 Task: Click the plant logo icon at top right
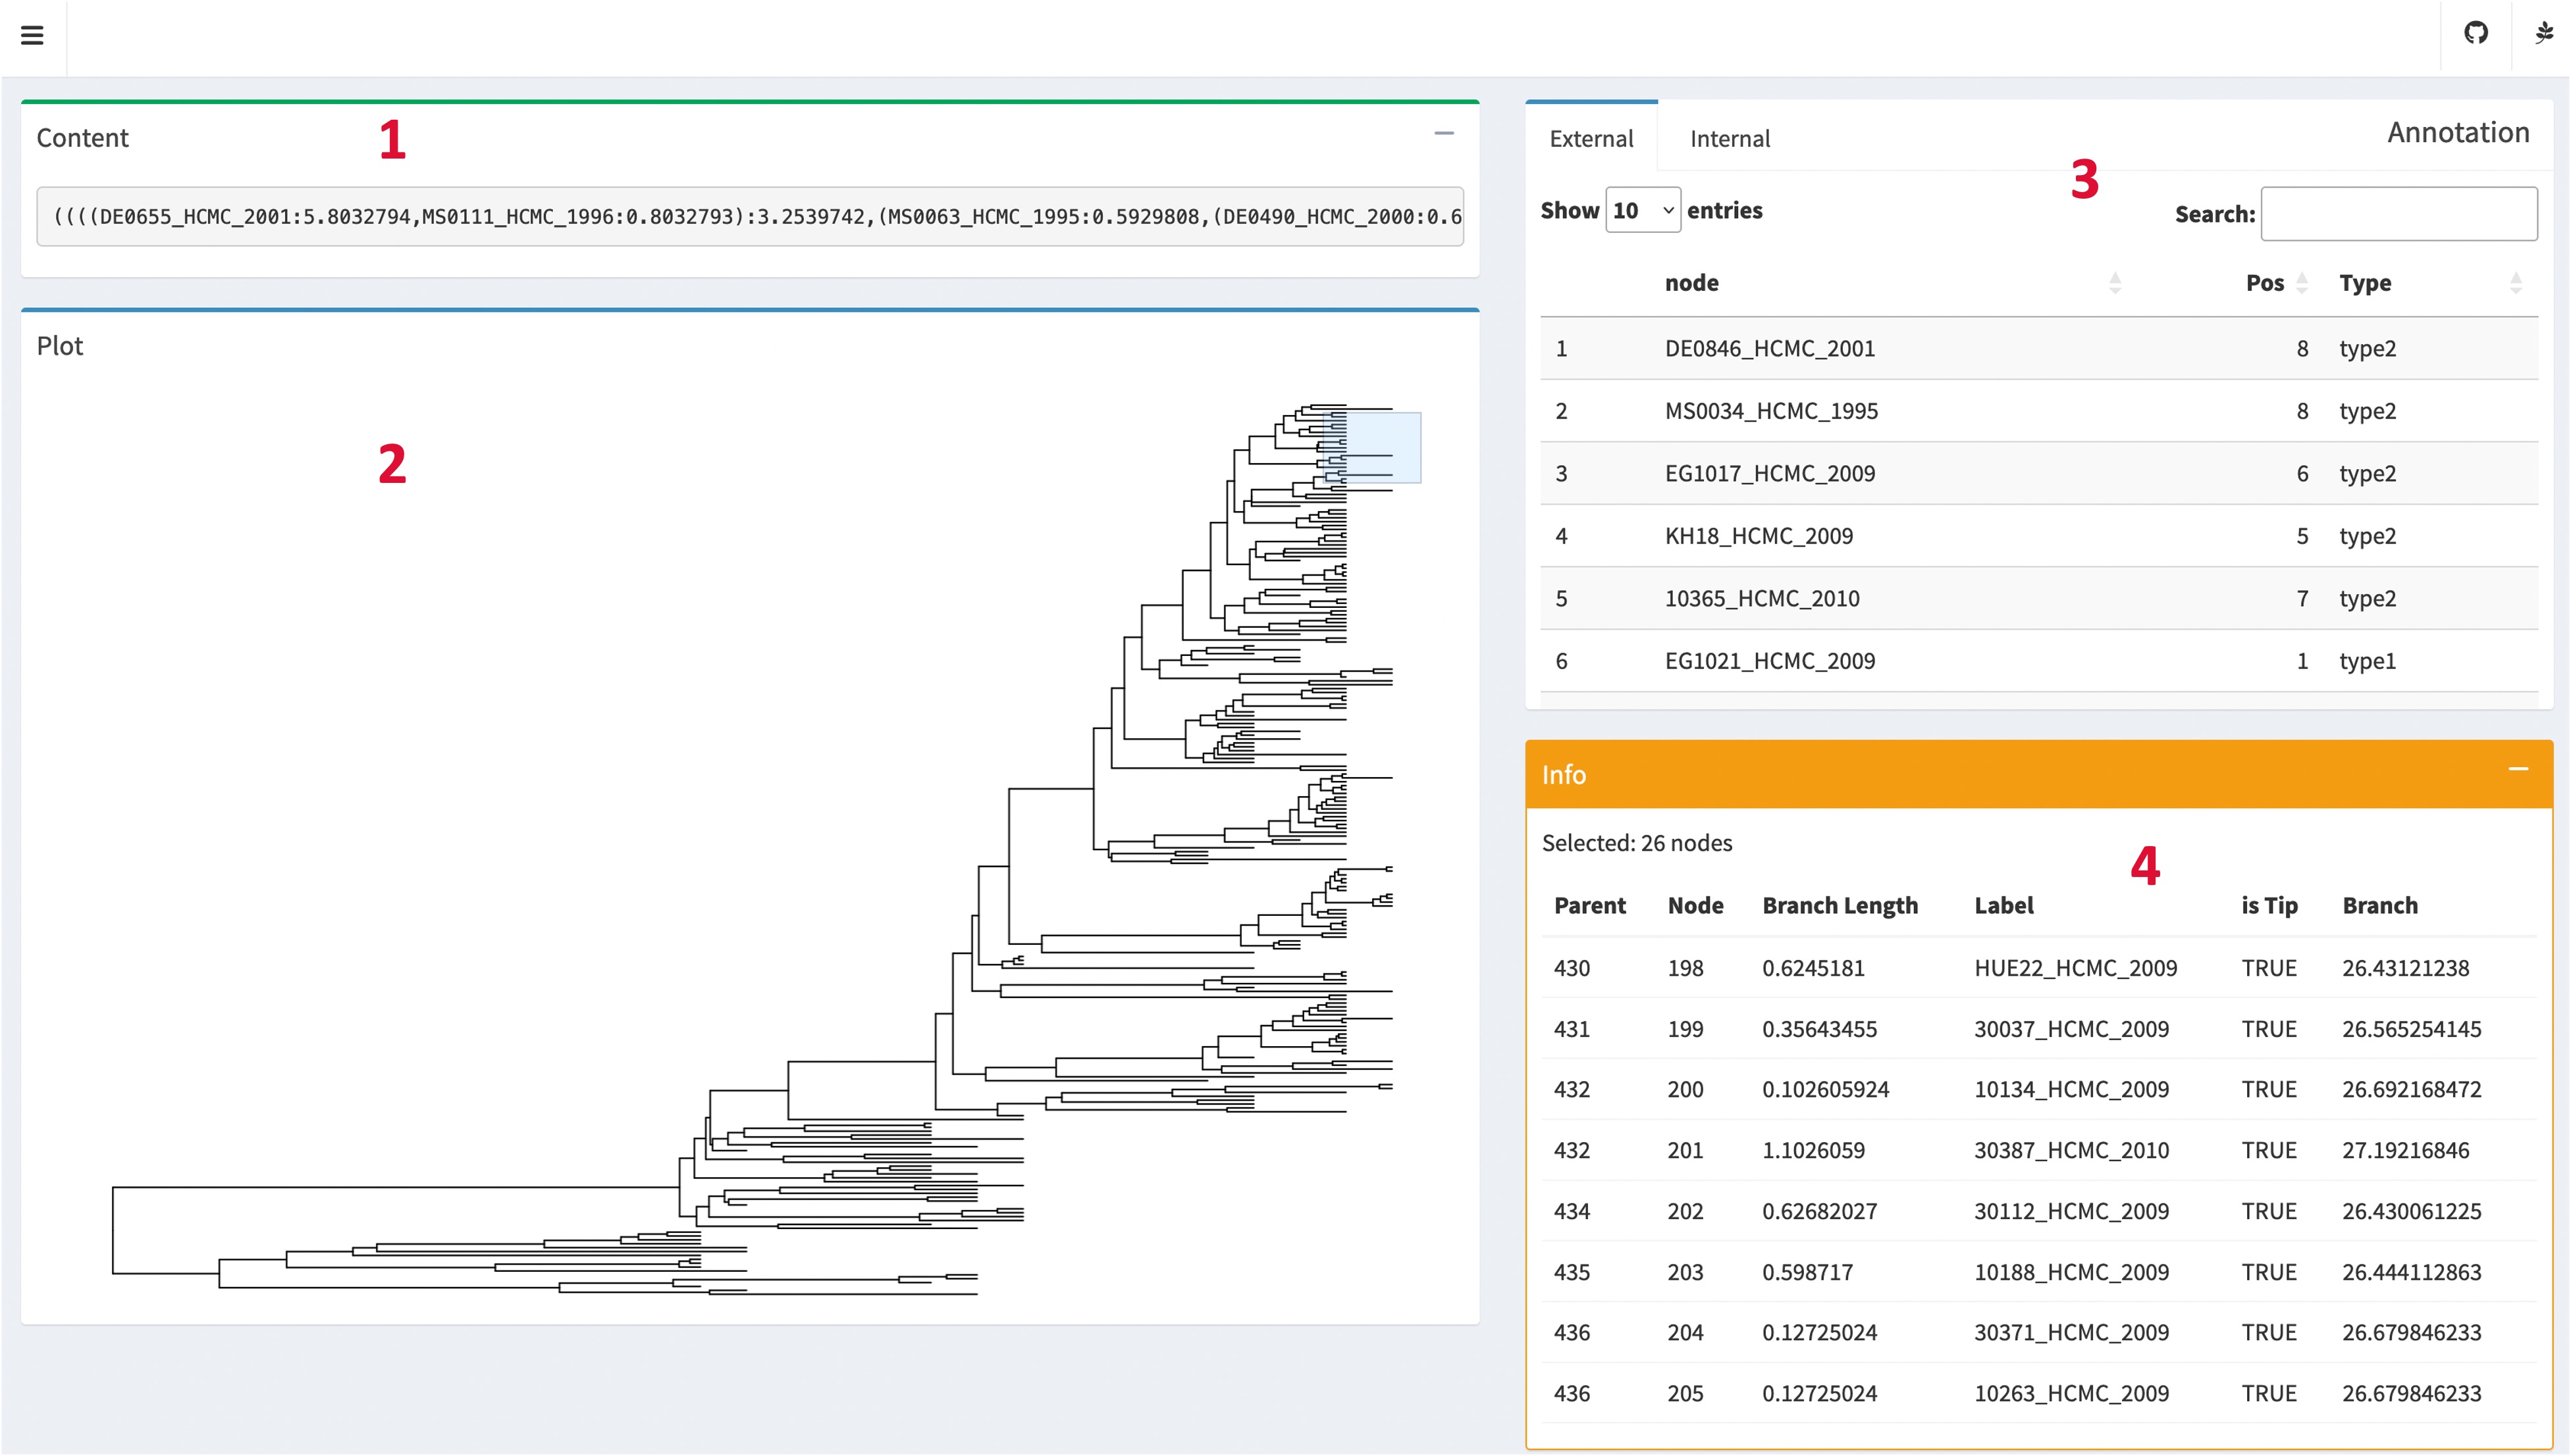(2544, 34)
